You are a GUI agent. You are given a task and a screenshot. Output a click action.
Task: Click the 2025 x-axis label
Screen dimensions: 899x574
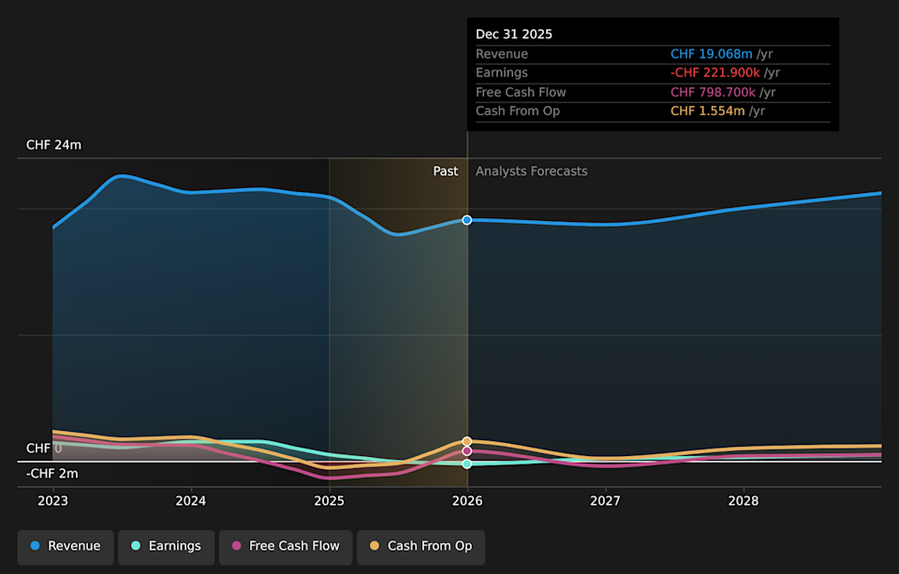click(x=329, y=501)
